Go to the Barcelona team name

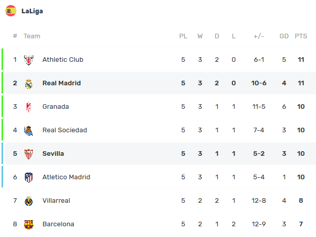pos(58,224)
